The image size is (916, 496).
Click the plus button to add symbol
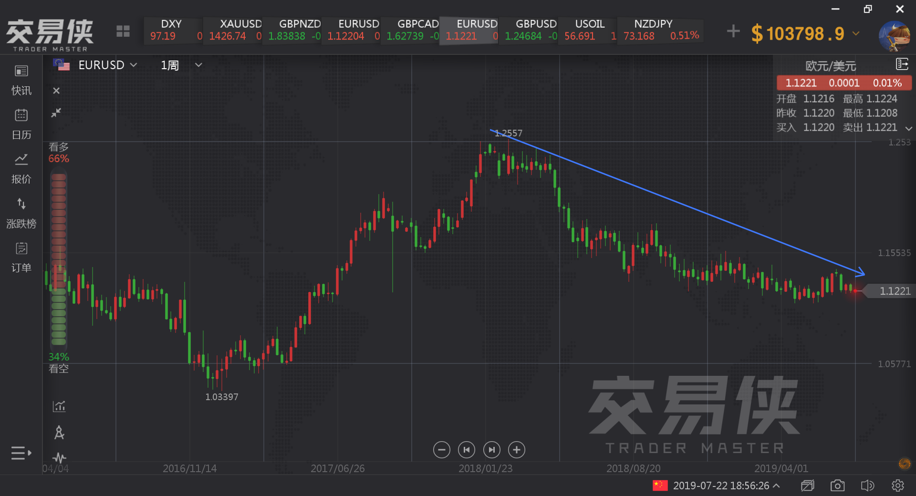point(733,31)
